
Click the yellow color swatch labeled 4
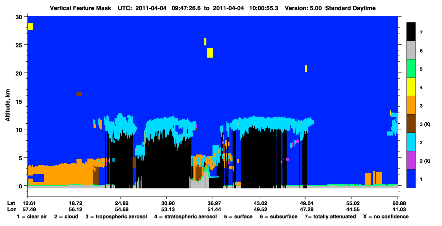tap(411, 87)
